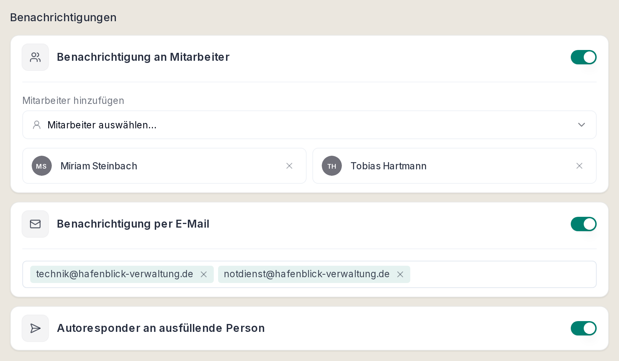Remove notdienst@hafenblick-verwaltung.de e-mail tag
619x361 pixels.
point(400,274)
